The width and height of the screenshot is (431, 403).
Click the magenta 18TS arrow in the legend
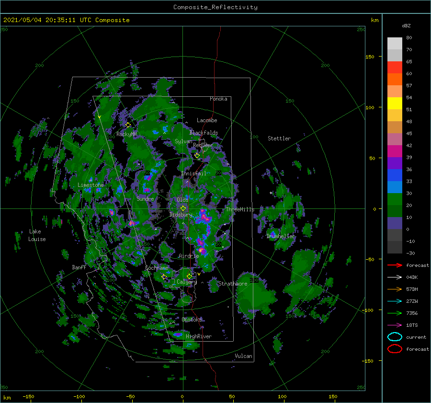click(x=395, y=325)
